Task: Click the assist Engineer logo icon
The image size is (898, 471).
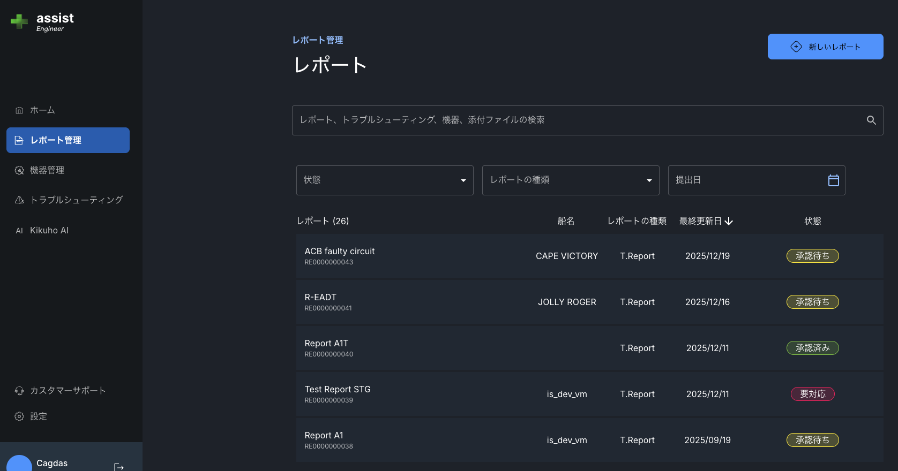Action: pos(19,21)
